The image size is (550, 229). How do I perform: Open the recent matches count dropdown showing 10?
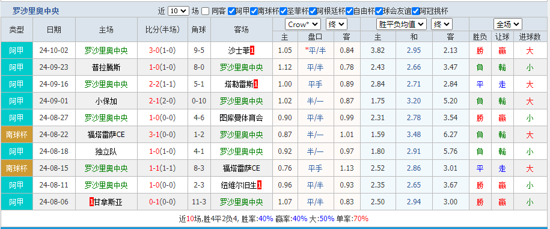click(x=178, y=11)
